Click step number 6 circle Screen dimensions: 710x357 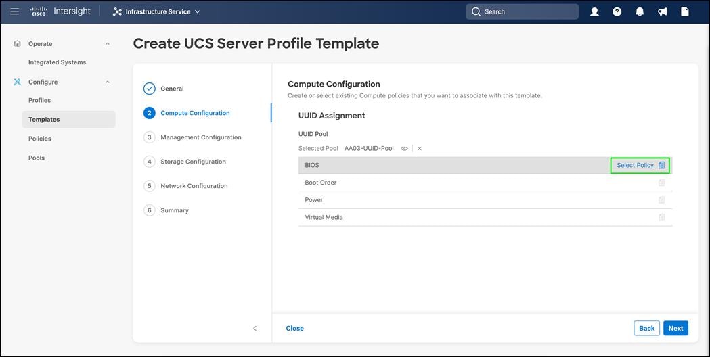(x=150, y=210)
